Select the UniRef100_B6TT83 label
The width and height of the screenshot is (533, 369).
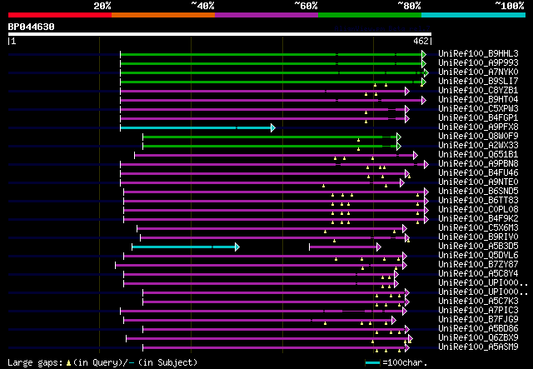click(478, 201)
